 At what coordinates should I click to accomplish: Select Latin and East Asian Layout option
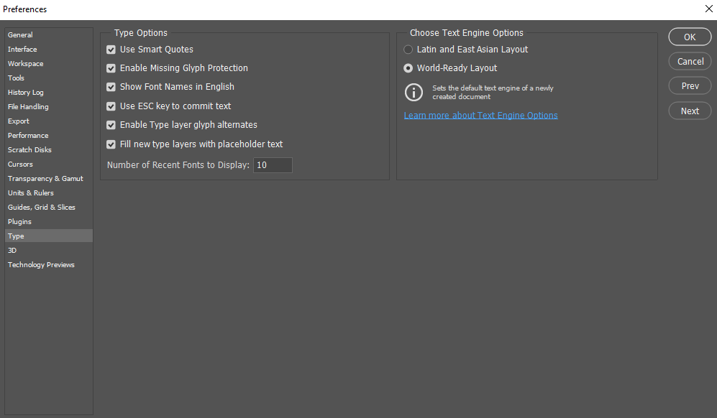point(408,50)
